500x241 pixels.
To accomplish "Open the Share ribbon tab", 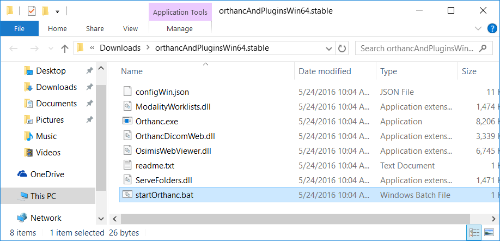I will pyautogui.click(x=95, y=28).
